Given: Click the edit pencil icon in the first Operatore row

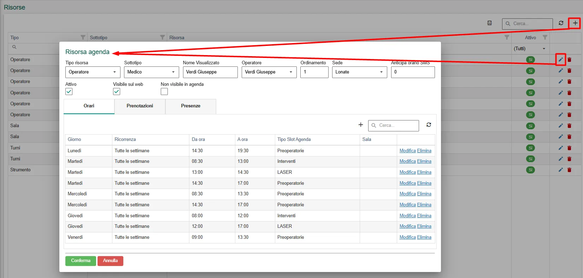Looking at the screenshot, I should pyautogui.click(x=560, y=60).
